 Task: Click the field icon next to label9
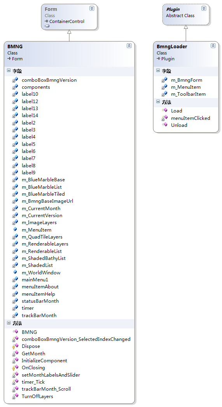point(15,172)
